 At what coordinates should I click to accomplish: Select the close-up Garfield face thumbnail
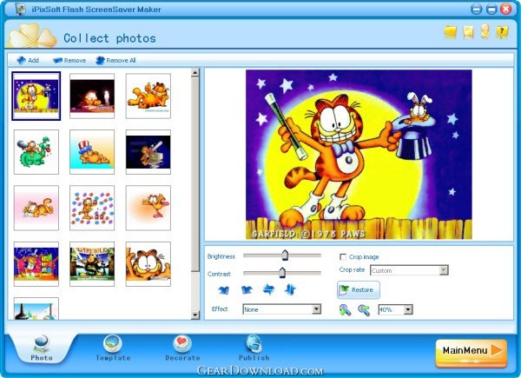pos(148,264)
